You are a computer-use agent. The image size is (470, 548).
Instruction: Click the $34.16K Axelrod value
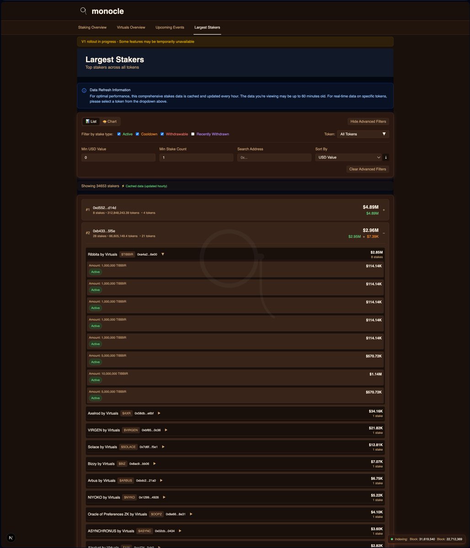[x=376, y=411]
